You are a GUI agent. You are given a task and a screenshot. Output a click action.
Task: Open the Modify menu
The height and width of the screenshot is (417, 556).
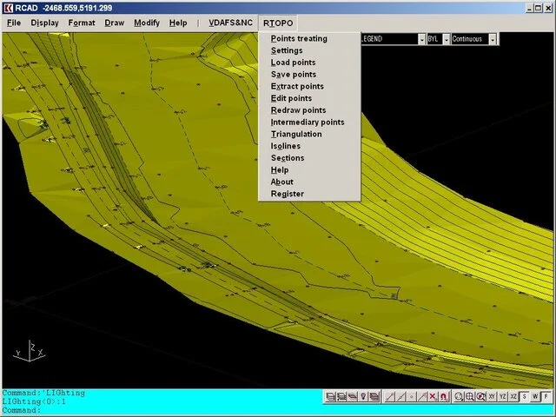[147, 23]
